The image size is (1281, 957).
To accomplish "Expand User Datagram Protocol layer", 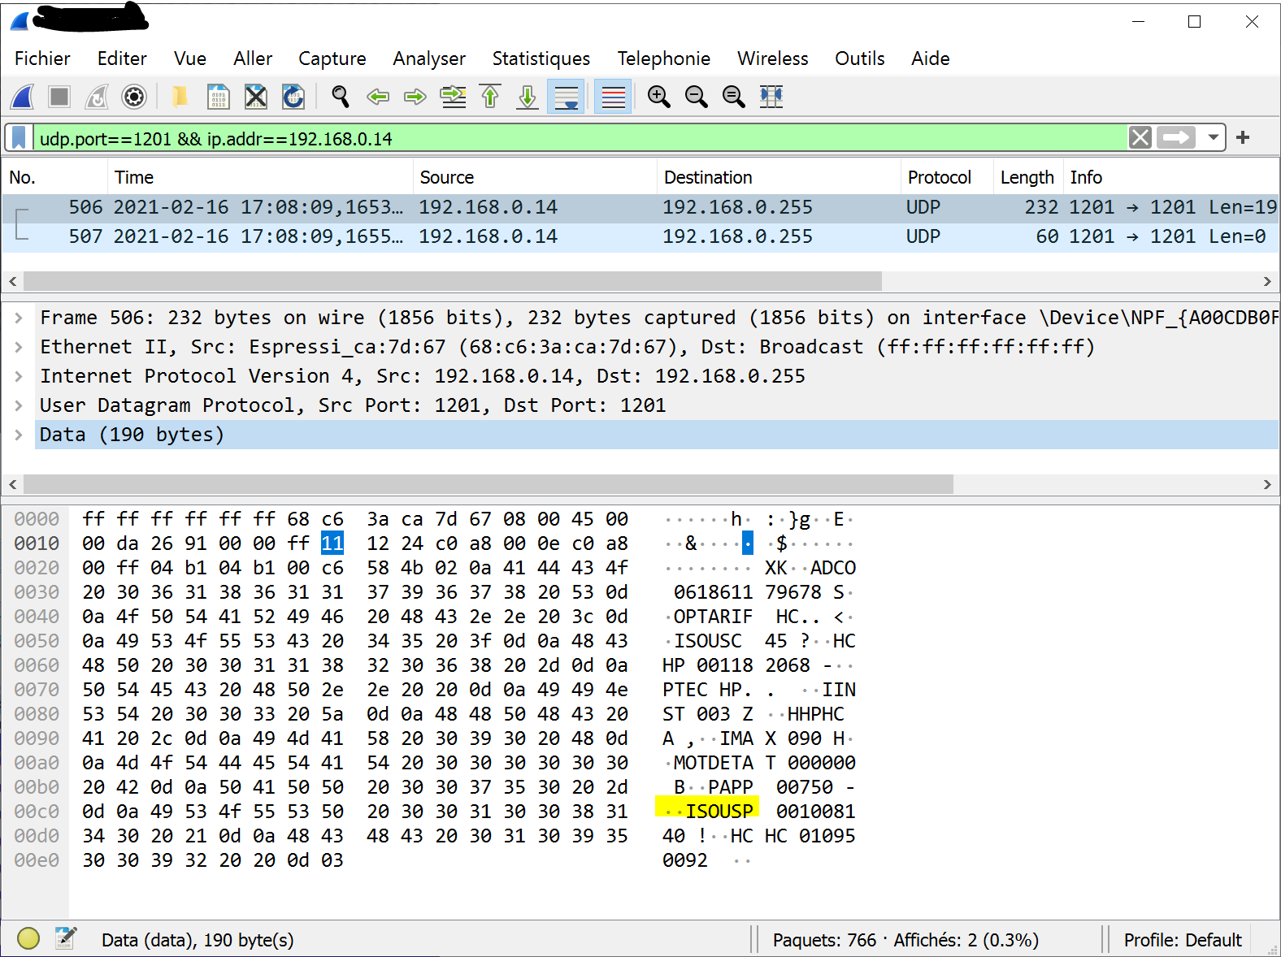I will tap(19, 405).
